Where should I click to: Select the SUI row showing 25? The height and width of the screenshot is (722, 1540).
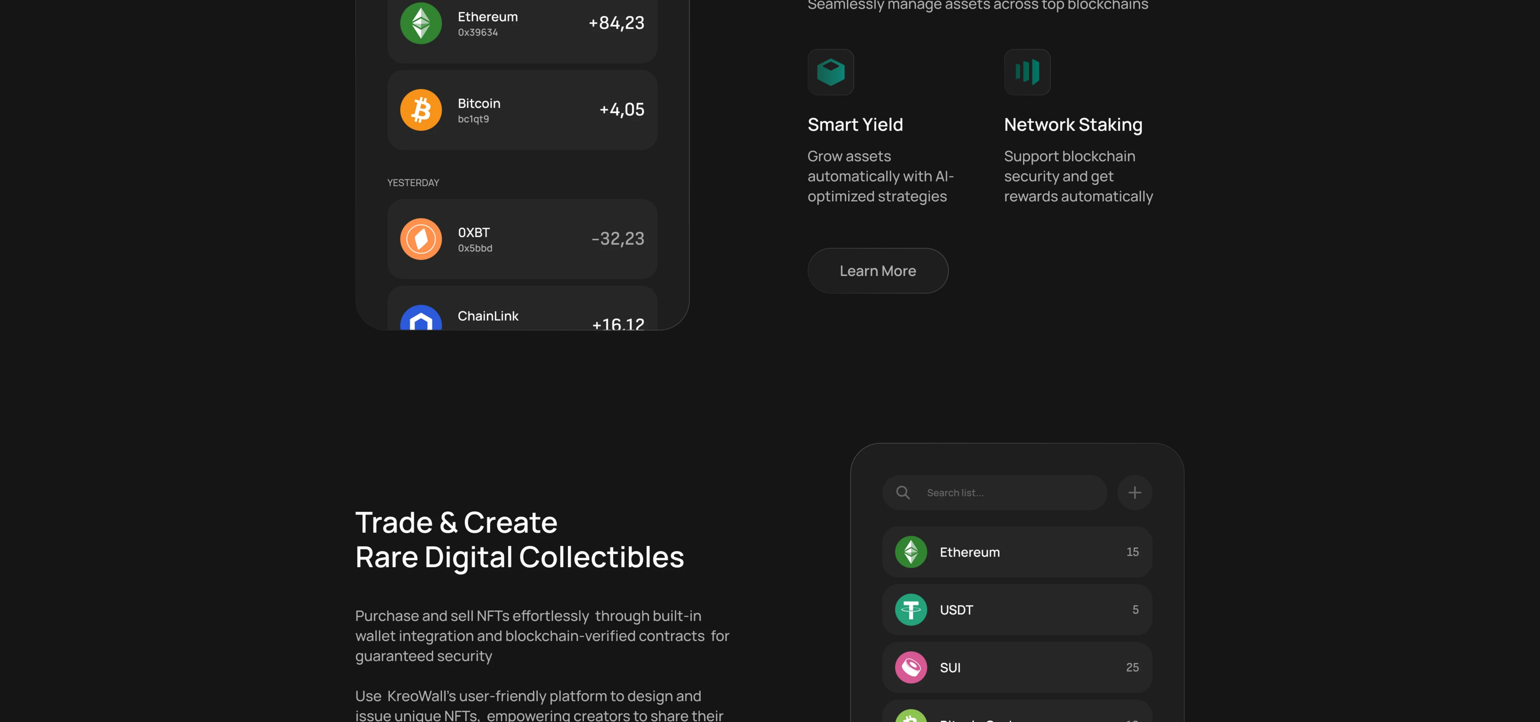1016,667
